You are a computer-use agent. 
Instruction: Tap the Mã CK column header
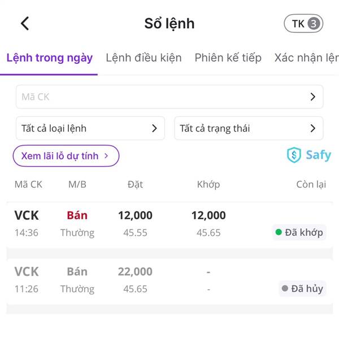tap(28, 184)
